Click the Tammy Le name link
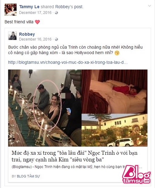Viewport: 155px width, 188px height. coord(29,7)
